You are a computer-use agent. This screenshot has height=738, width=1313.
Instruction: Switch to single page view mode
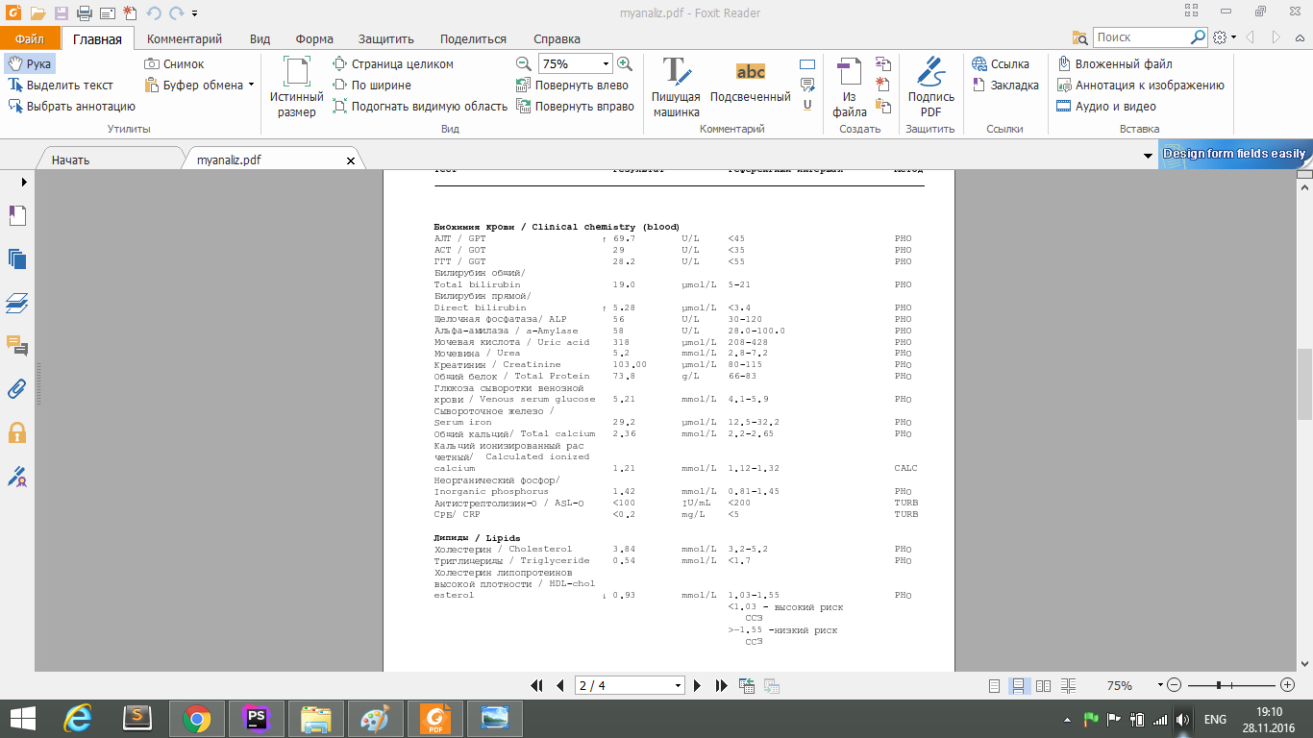995,686
